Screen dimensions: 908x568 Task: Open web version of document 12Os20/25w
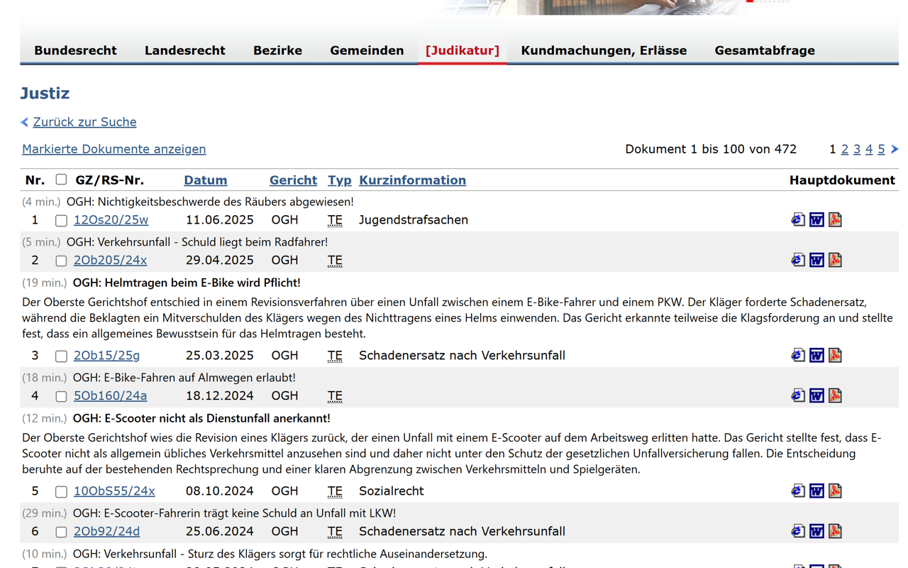pyautogui.click(x=798, y=220)
